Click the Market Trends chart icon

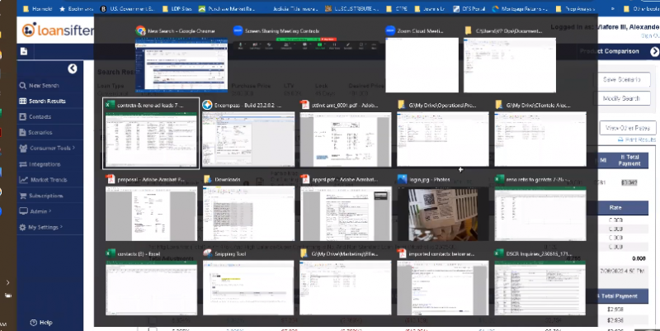(23, 180)
